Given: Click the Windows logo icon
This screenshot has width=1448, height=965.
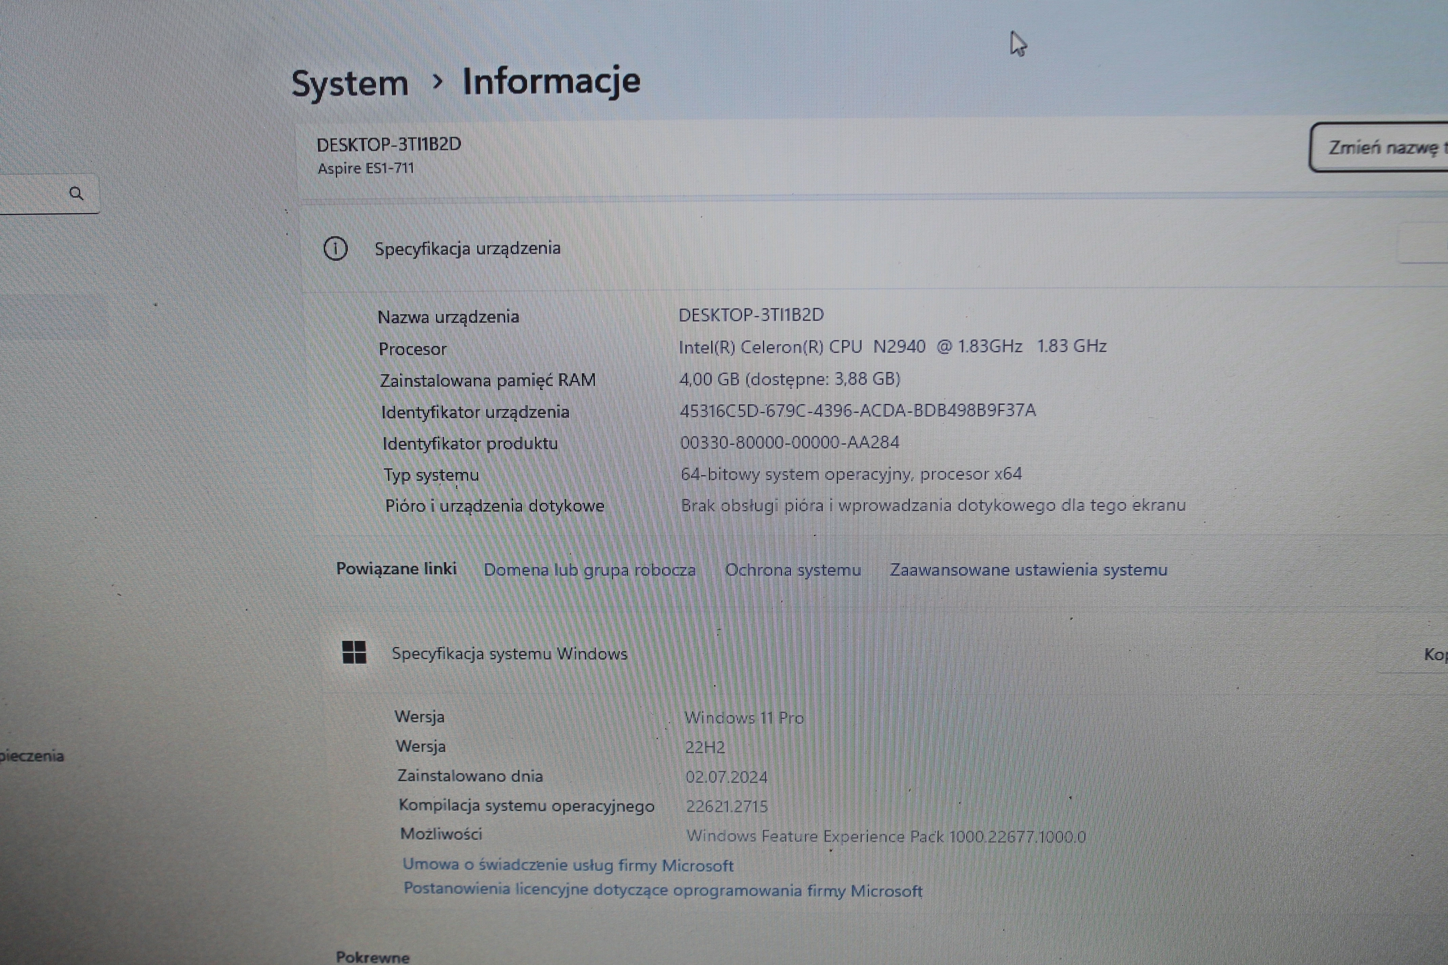Looking at the screenshot, I should click(354, 652).
